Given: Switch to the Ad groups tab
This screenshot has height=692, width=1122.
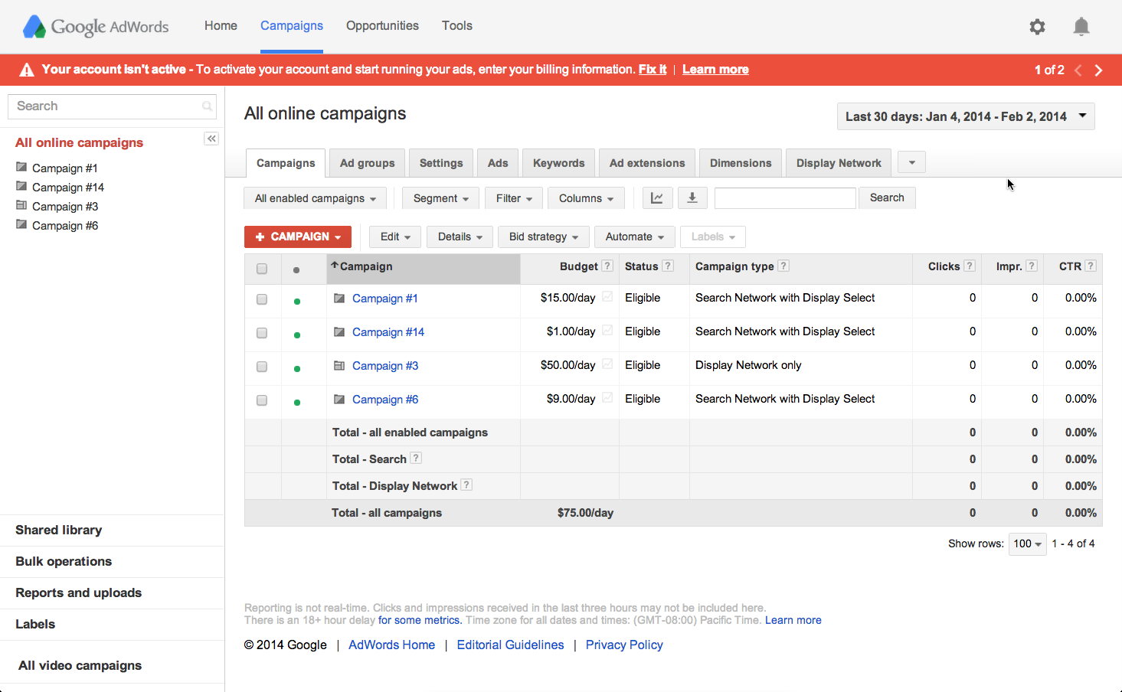Looking at the screenshot, I should (368, 163).
